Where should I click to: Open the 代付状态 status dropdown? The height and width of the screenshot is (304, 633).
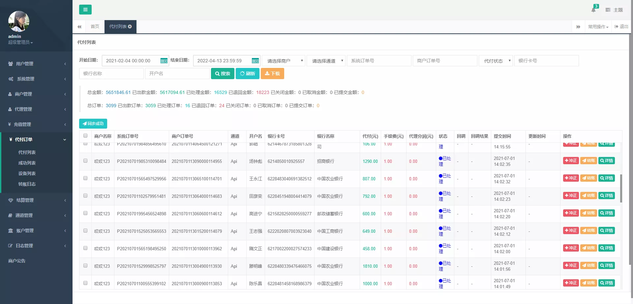point(496,61)
